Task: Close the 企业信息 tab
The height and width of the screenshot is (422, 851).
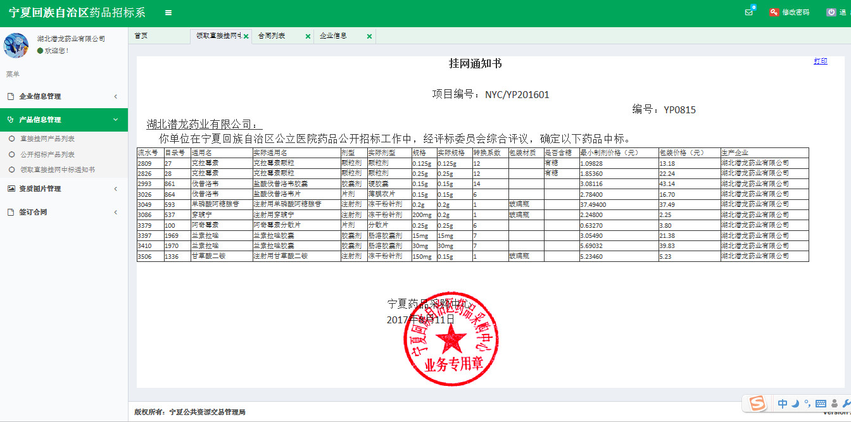Action: coord(369,37)
